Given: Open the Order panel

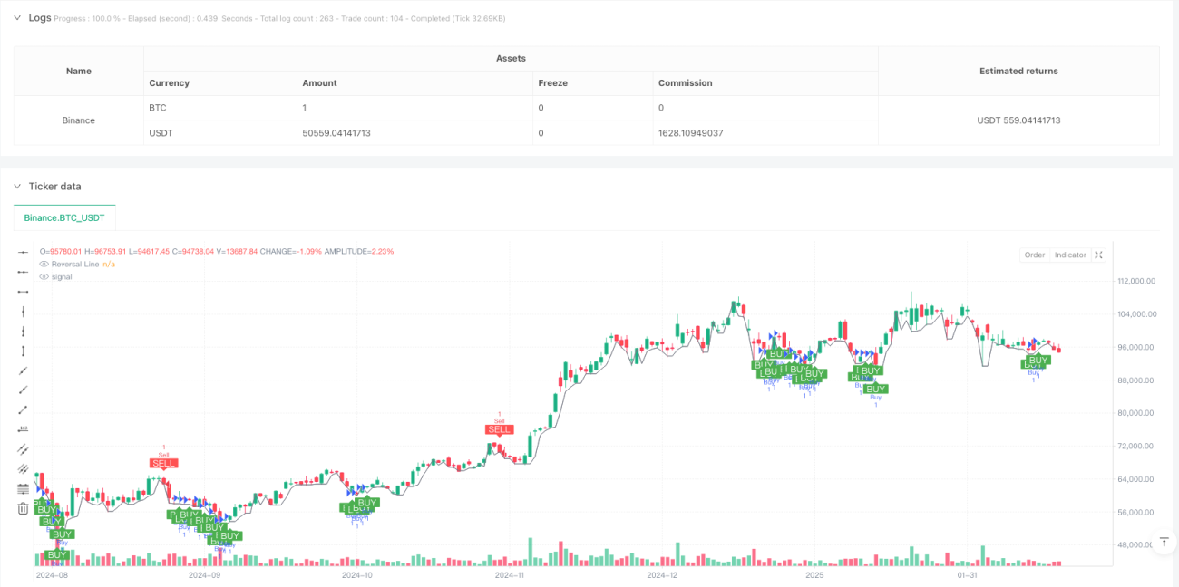Looking at the screenshot, I should (x=1035, y=255).
